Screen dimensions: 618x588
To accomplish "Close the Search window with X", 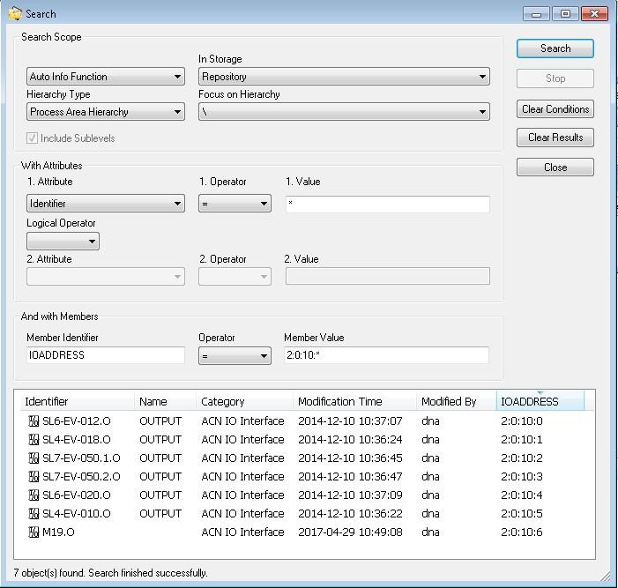I will [594, 14].
